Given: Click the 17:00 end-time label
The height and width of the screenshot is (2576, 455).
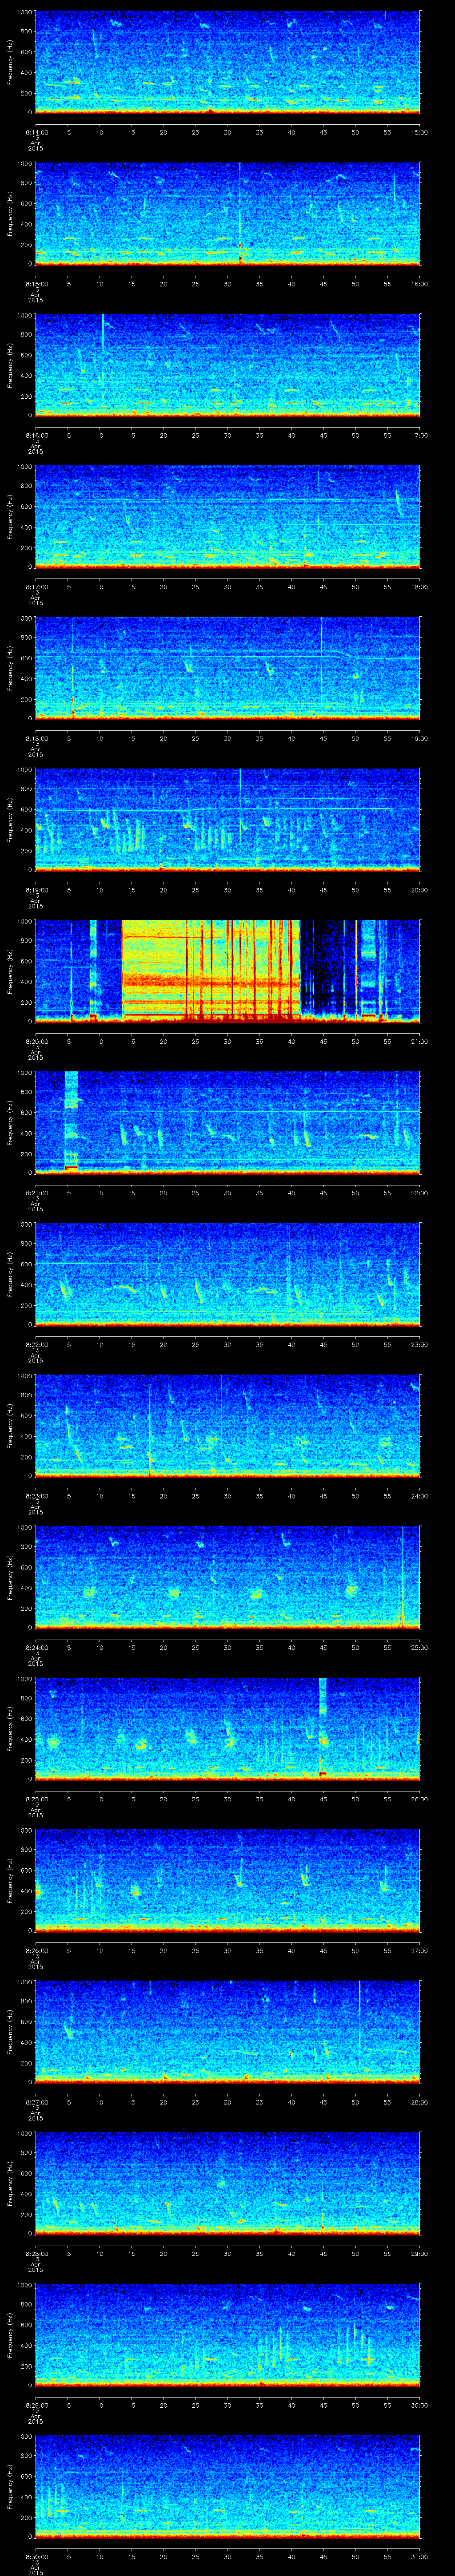Looking at the screenshot, I should click(419, 435).
